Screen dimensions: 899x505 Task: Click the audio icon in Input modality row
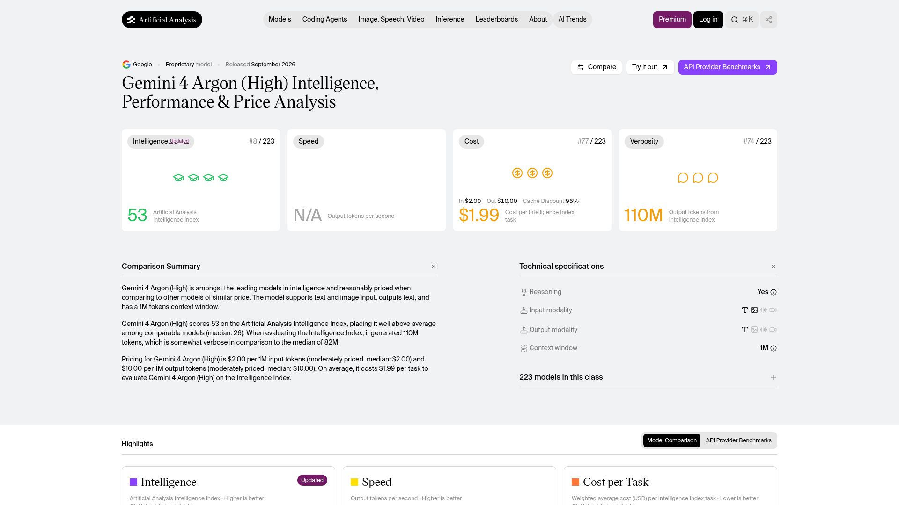[x=764, y=310]
